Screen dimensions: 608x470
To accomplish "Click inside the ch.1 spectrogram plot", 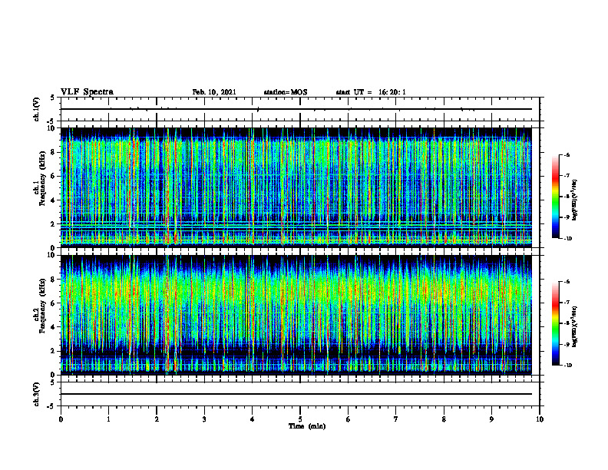I will click(x=296, y=187).
